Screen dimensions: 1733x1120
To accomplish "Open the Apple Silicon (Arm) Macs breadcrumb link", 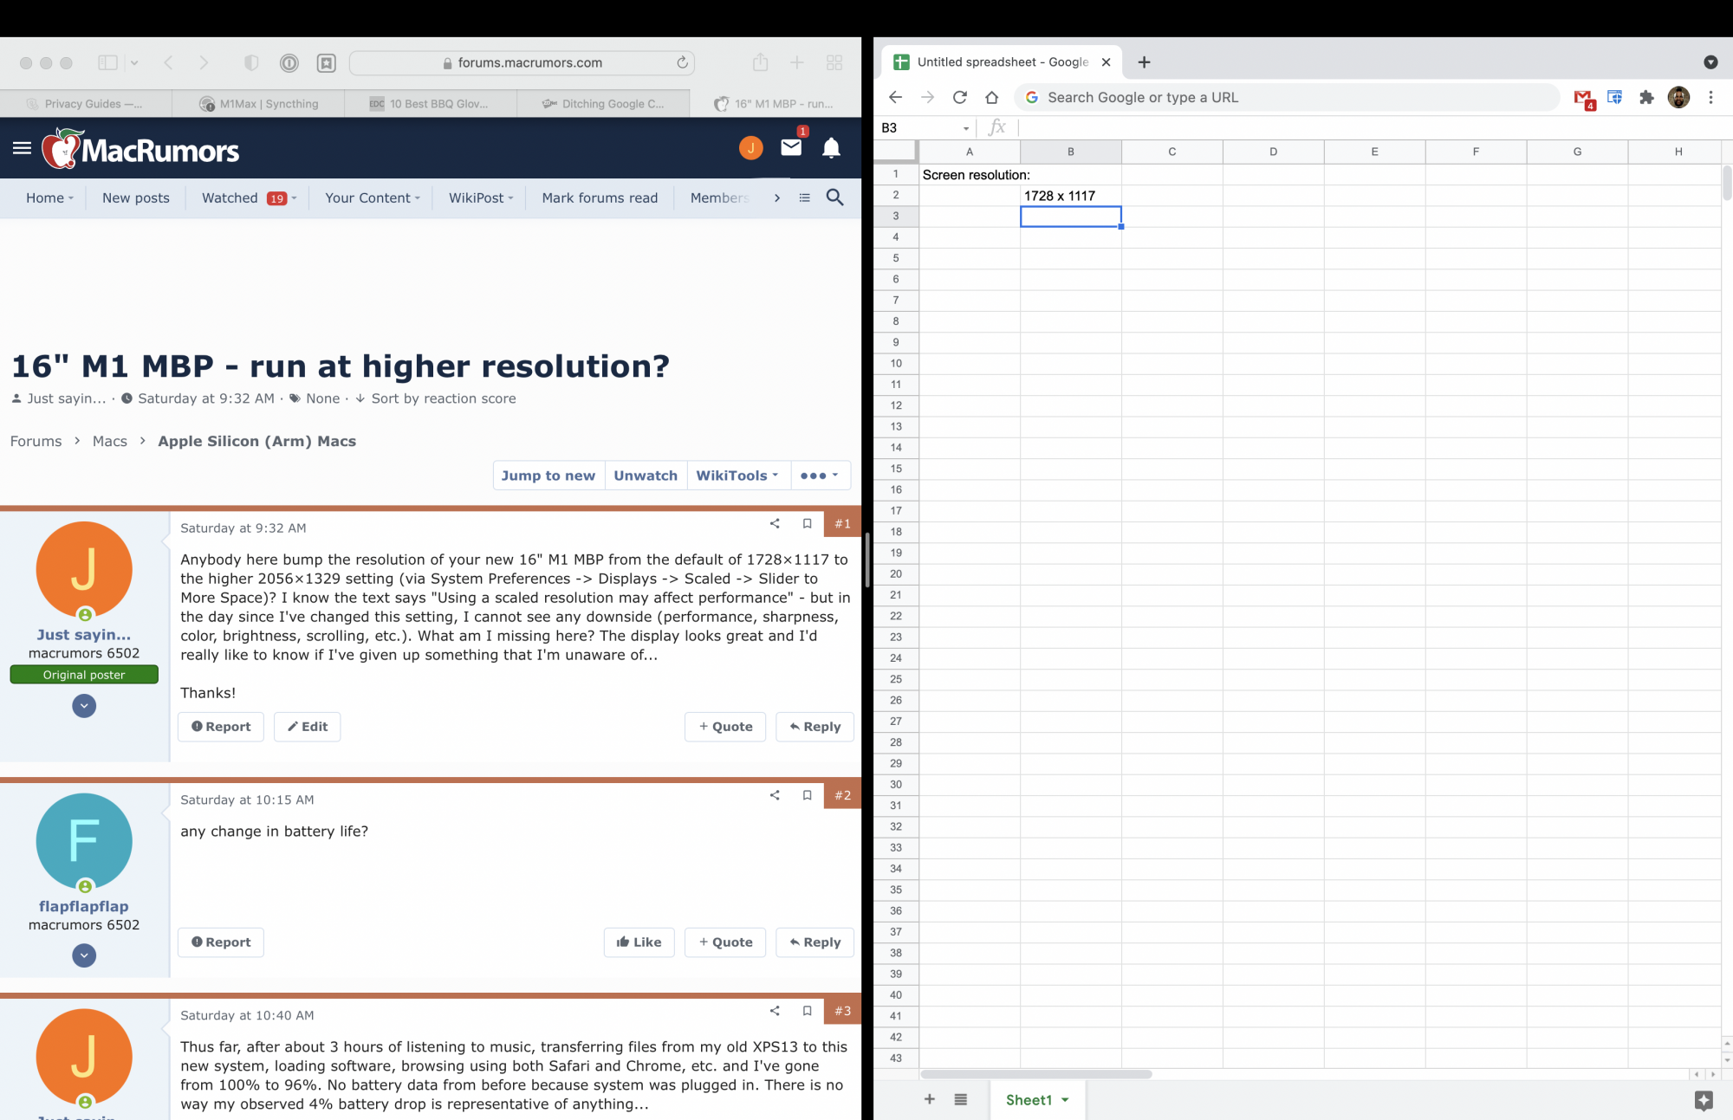I will click(x=256, y=441).
